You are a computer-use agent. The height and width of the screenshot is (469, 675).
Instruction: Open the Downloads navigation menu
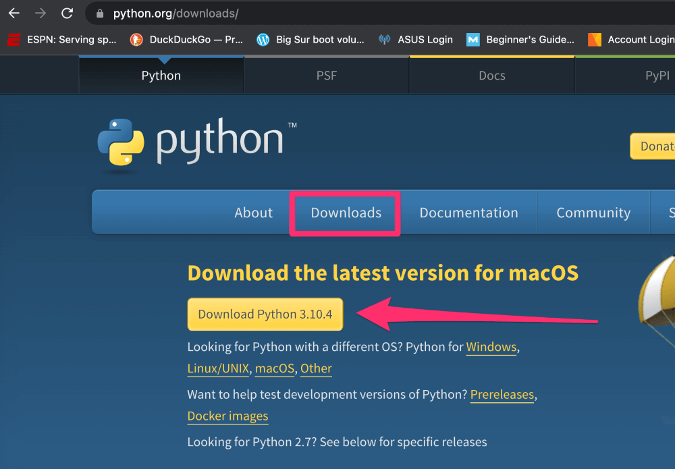click(345, 213)
